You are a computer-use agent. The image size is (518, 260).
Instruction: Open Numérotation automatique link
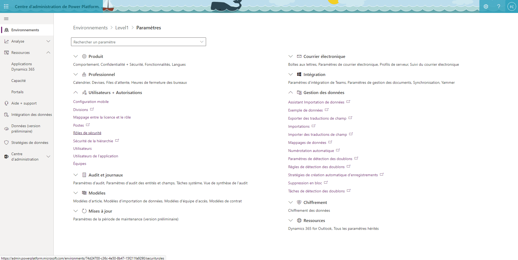(311, 151)
